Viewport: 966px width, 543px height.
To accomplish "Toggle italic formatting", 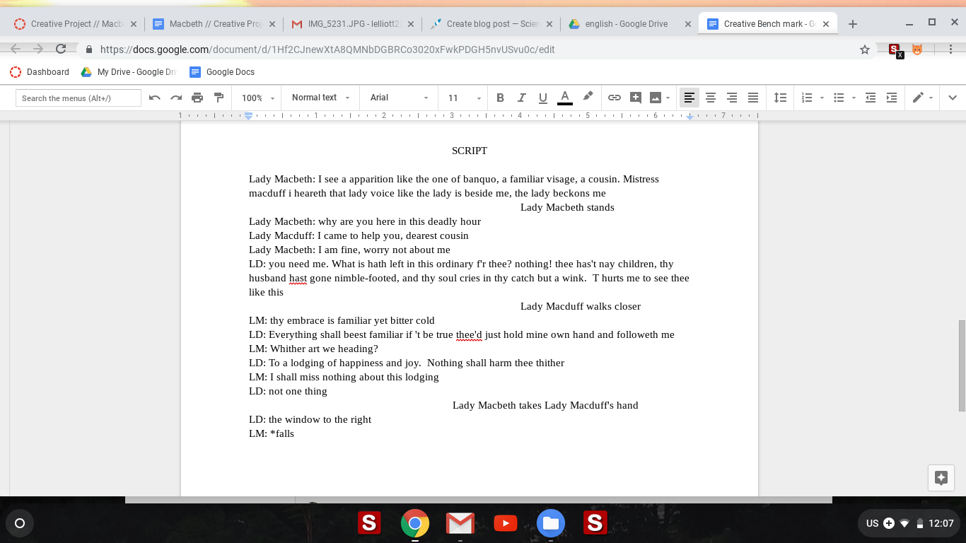I will (521, 98).
